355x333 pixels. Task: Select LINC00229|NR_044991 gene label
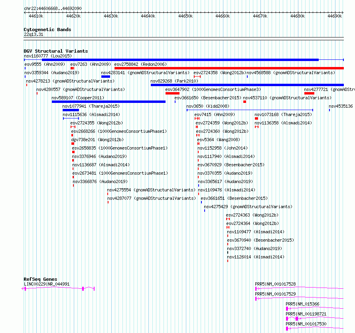pyautogui.click(x=47, y=284)
